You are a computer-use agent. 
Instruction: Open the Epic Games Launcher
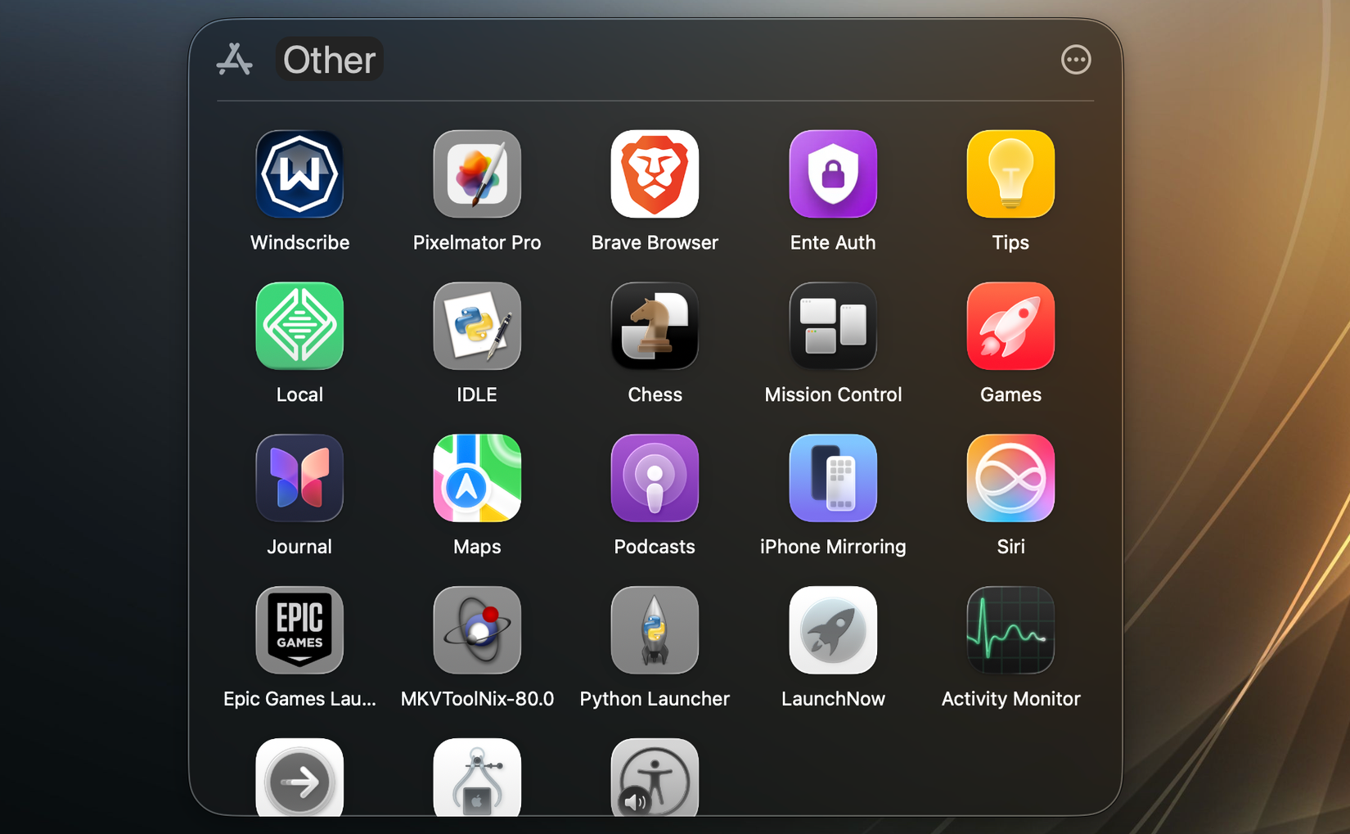[299, 630]
